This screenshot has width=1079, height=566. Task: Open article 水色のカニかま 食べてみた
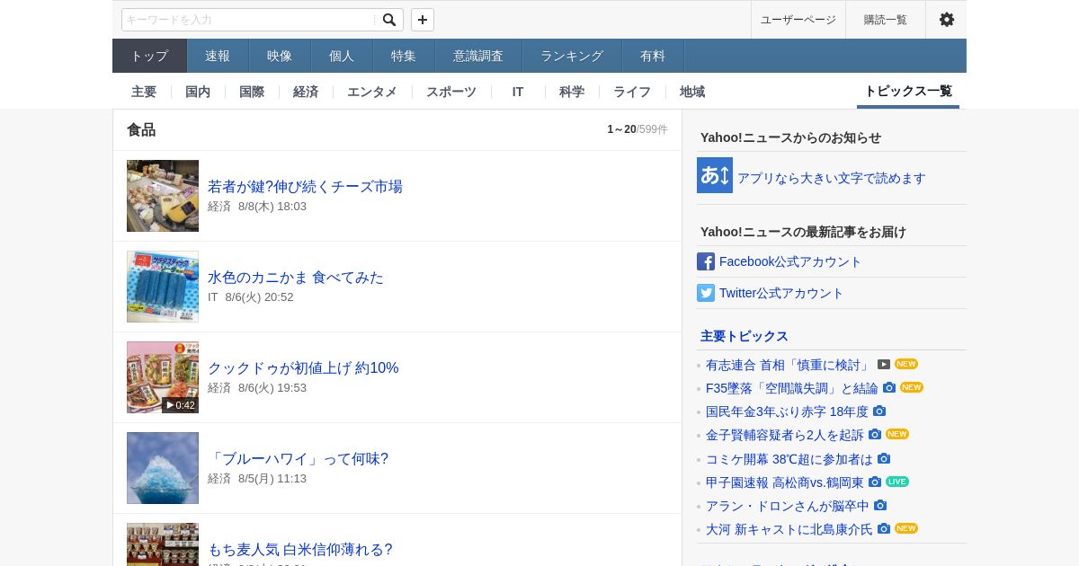(x=296, y=277)
